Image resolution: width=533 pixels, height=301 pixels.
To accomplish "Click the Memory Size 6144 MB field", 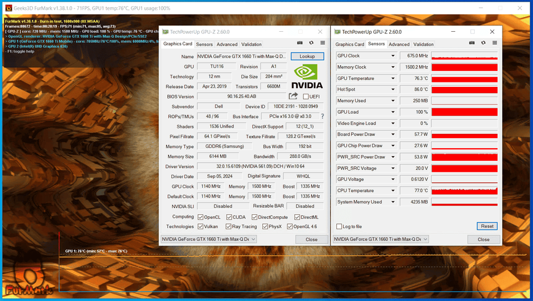I will tap(218, 157).
